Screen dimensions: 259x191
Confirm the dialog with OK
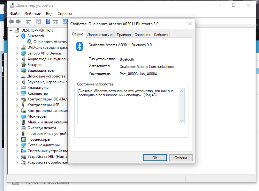tap(155, 158)
